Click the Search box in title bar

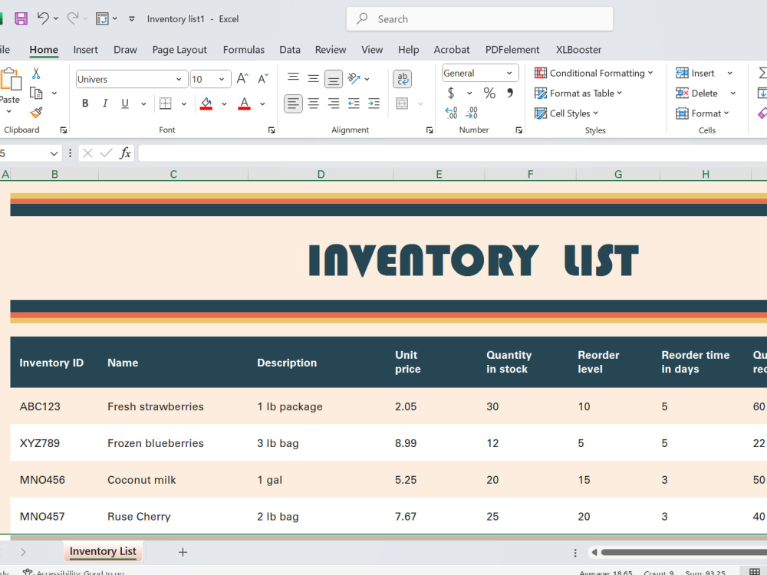479,19
